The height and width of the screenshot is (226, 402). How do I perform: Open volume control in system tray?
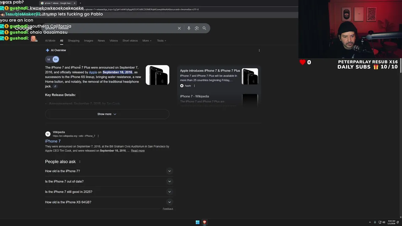(384, 222)
